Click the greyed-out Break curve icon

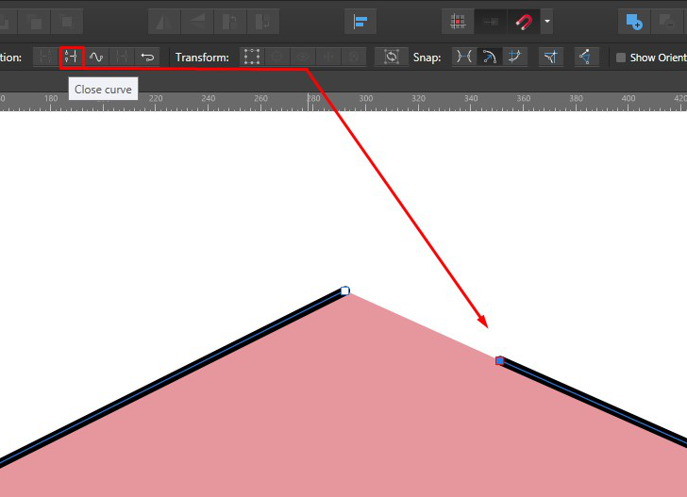click(x=45, y=58)
